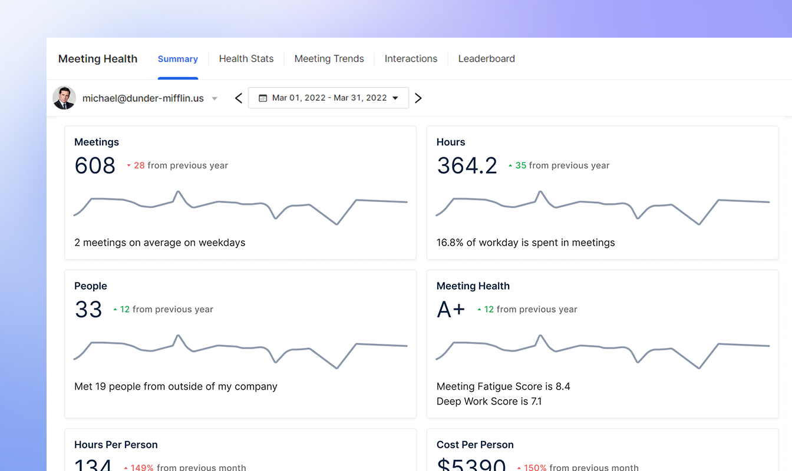The height and width of the screenshot is (471, 792).
Task: Click the Hours card heading
Action: (x=451, y=142)
